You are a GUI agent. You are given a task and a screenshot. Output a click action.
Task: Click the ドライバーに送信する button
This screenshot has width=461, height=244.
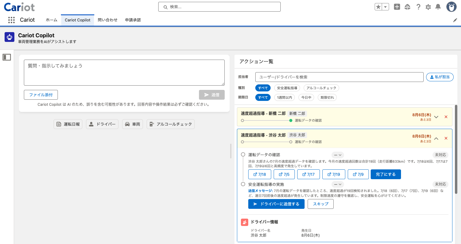[276, 204]
